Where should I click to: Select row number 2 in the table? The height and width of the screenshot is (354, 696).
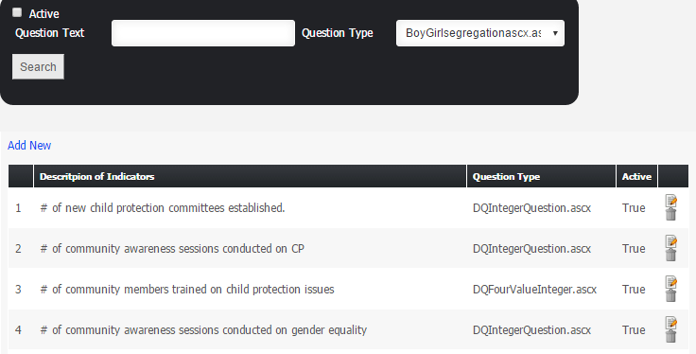coord(18,249)
